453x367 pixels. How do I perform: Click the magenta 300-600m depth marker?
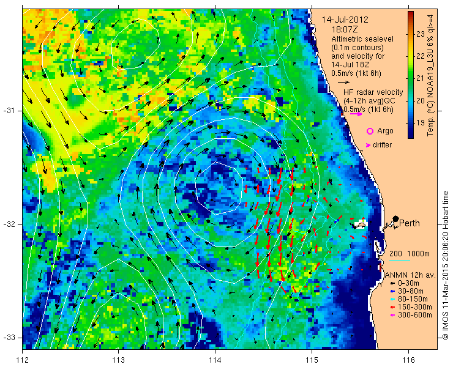point(392,315)
